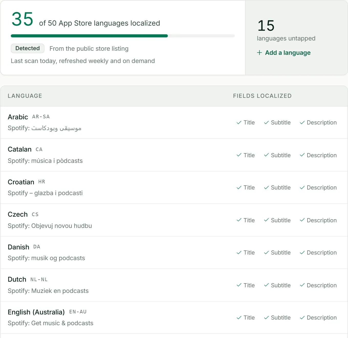
Task: Click the Title checkmark in Catalan row
Action: tap(239, 155)
